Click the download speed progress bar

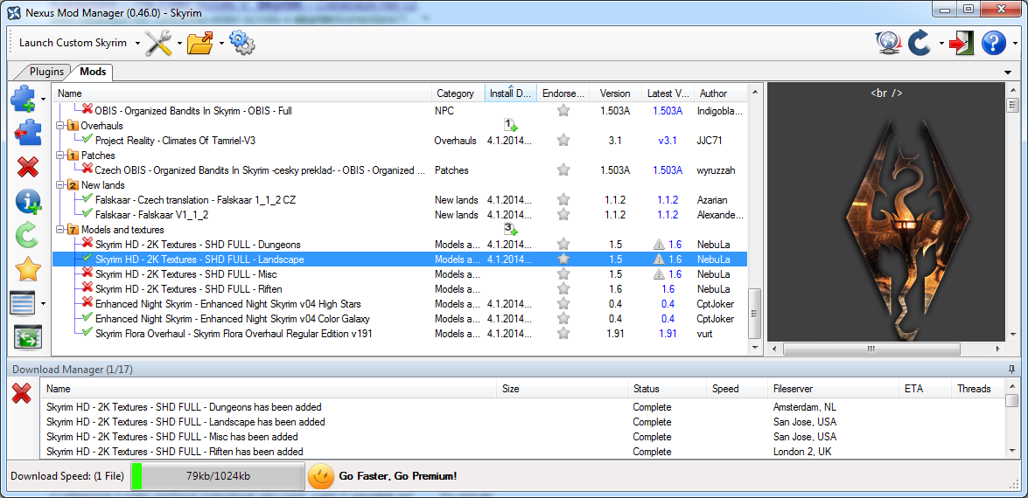click(x=216, y=476)
